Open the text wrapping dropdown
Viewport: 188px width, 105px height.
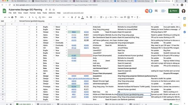click(x=111, y=17)
